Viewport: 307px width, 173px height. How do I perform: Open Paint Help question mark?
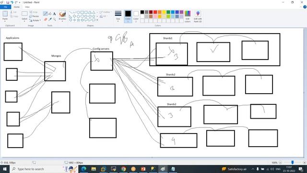(305, 7)
